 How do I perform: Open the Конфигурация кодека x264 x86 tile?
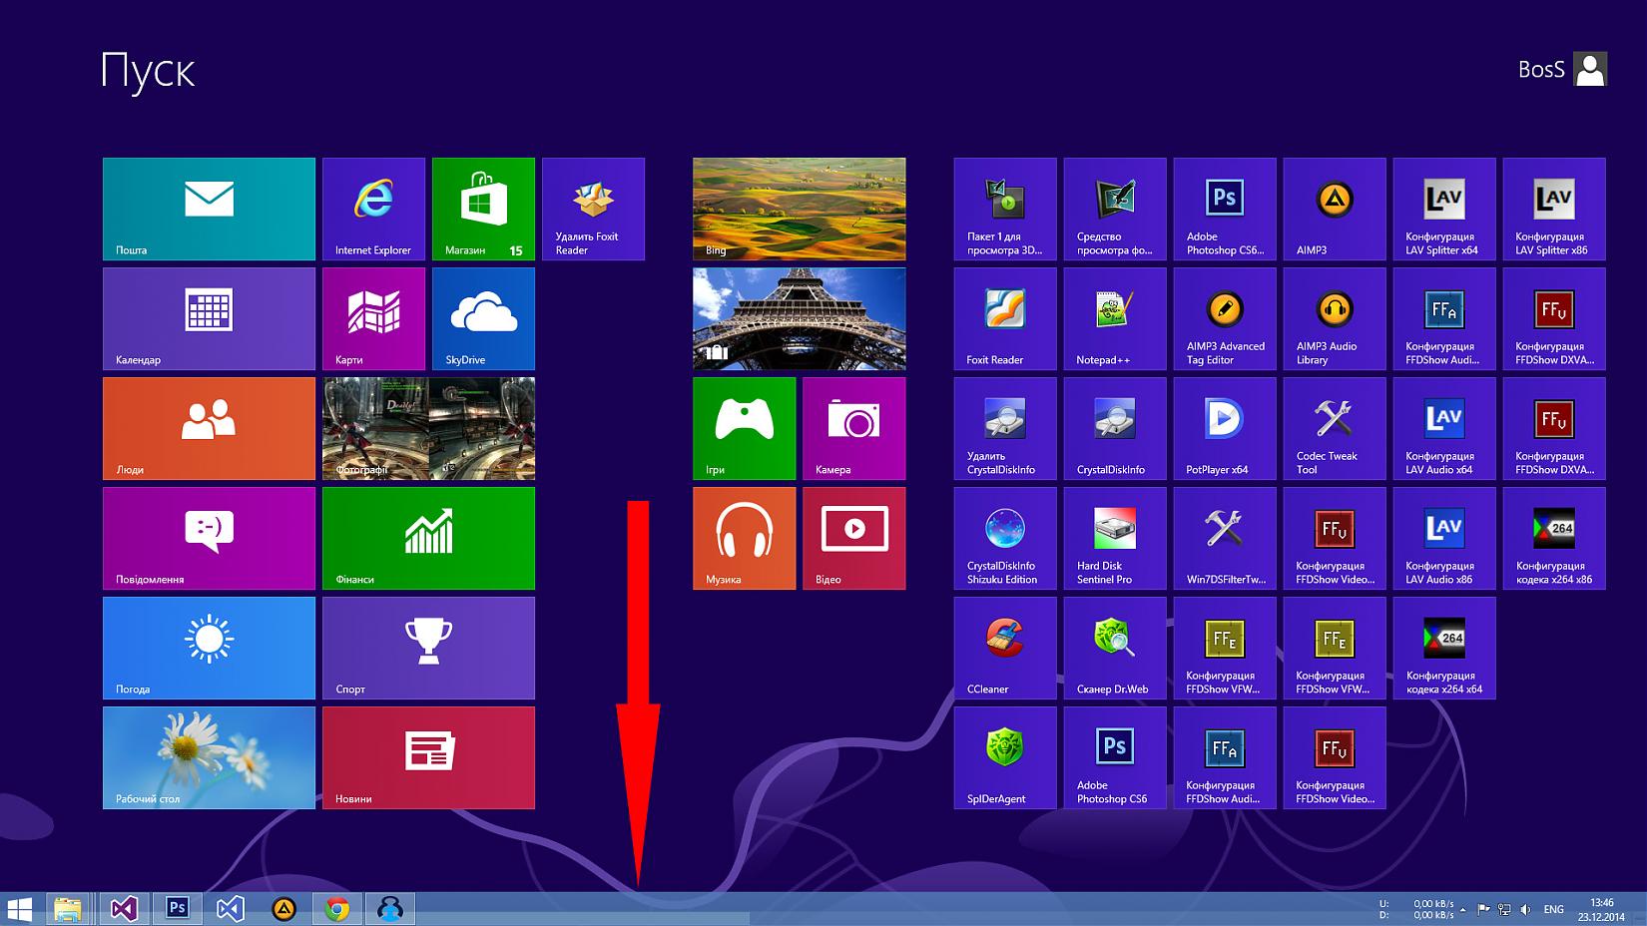click(x=1554, y=538)
